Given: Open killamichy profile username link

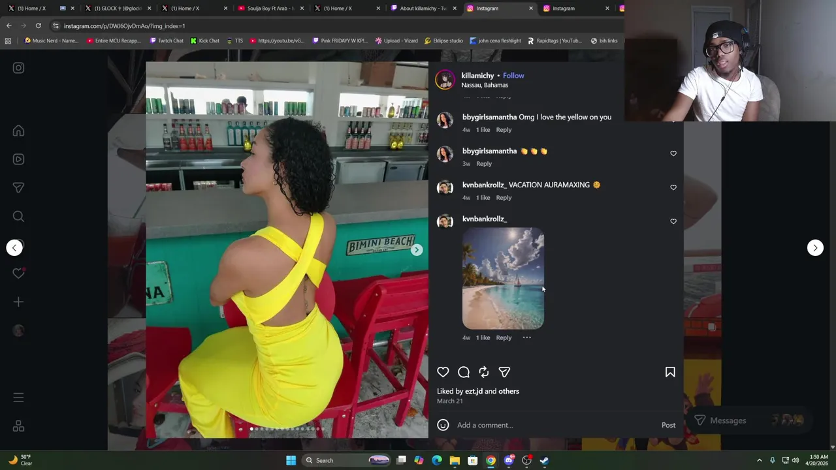Looking at the screenshot, I should point(477,76).
